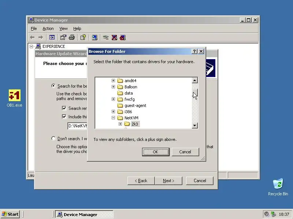Click the network tray icon in taskbar

273,214
